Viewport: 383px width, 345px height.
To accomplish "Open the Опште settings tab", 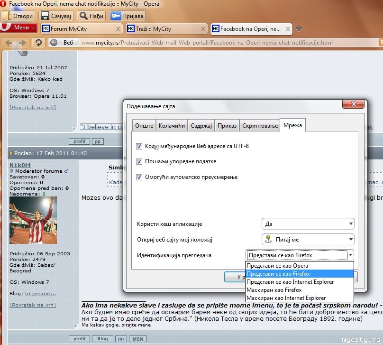I will click(x=144, y=126).
